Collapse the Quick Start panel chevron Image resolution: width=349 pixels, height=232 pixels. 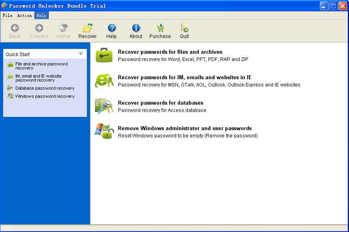81,54
